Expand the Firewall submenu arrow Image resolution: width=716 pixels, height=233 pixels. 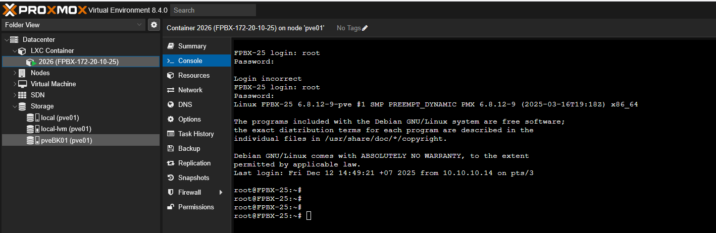point(221,192)
